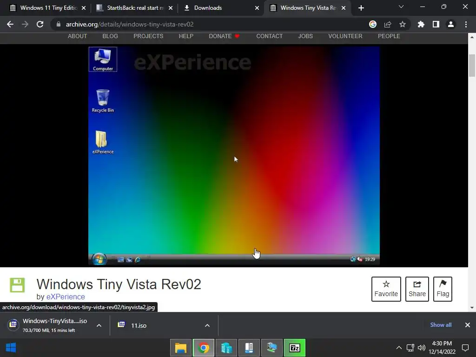476x357 pixels.
Task: Click the Tiny Vista screenshot image
Action: pyautogui.click(x=234, y=156)
